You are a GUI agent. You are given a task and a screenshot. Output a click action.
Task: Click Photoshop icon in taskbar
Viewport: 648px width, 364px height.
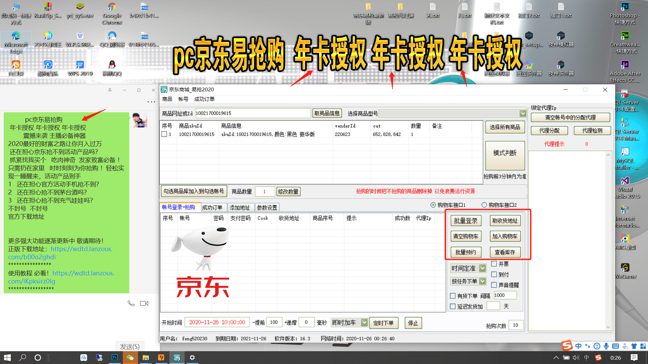click(x=115, y=358)
